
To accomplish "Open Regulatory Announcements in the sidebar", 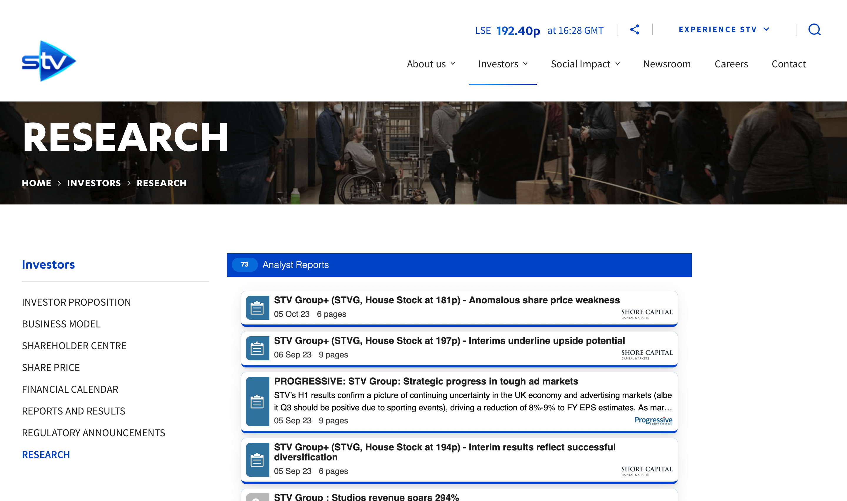I will pyautogui.click(x=94, y=433).
